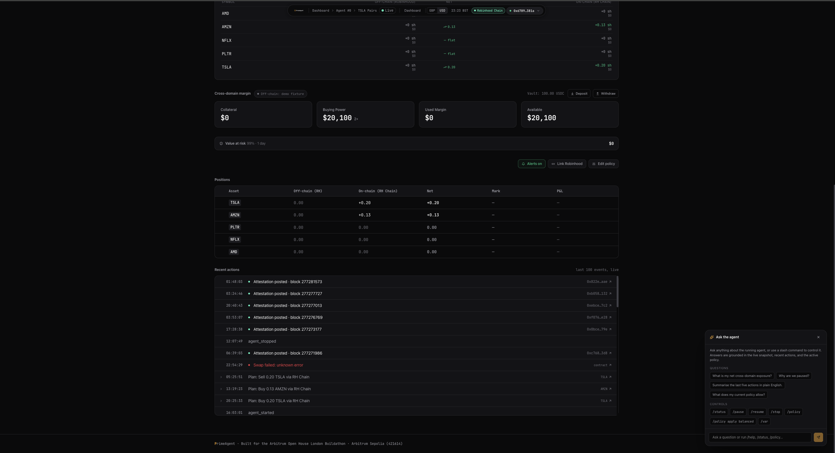Click the Deposit button

pos(579,94)
